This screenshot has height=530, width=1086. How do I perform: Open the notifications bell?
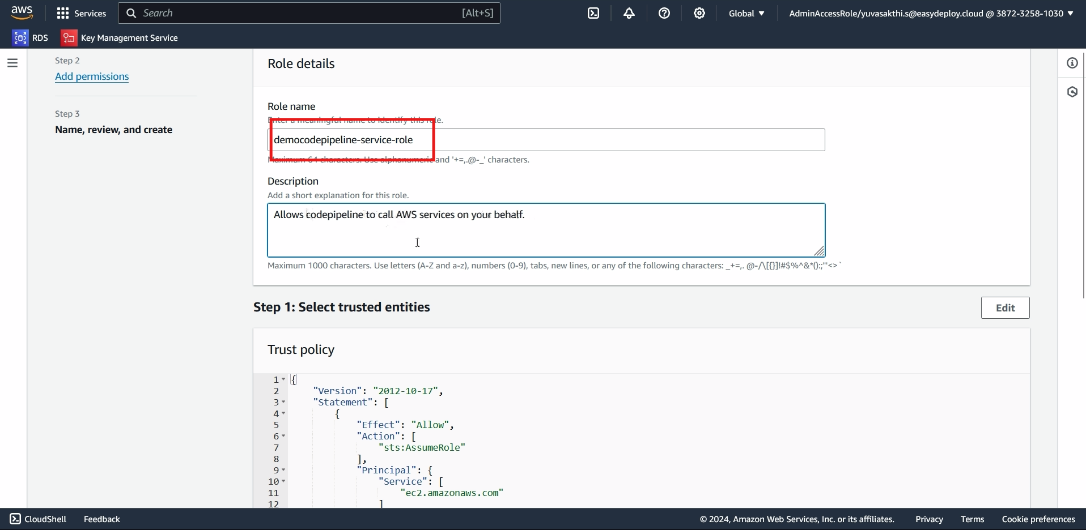pyautogui.click(x=629, y=14)
